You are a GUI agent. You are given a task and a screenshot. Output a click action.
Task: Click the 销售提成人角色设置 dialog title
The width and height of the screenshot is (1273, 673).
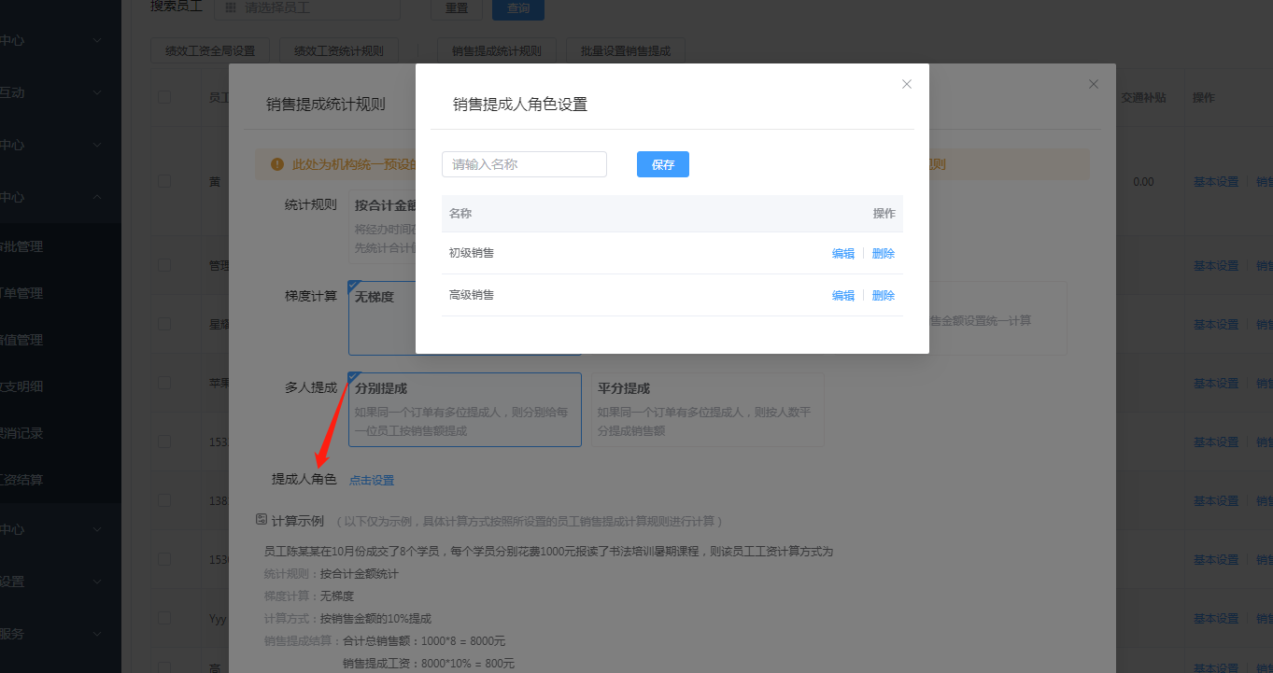(520, 105)
